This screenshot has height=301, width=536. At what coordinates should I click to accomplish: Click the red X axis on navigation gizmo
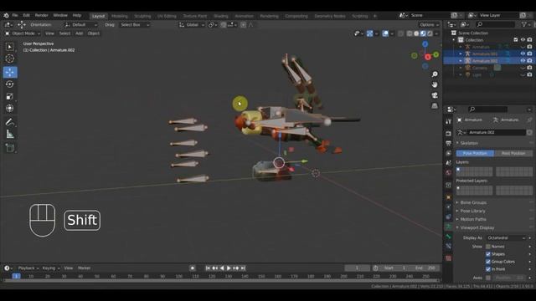click(428, 57)
